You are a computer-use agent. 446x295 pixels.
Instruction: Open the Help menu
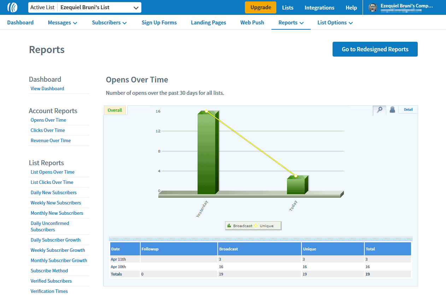[x=351, y=7]
